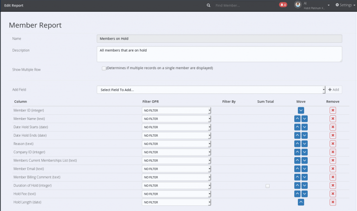
Task: Open Filter OPR dropdown for Member Name
Action: pos(176,119)
